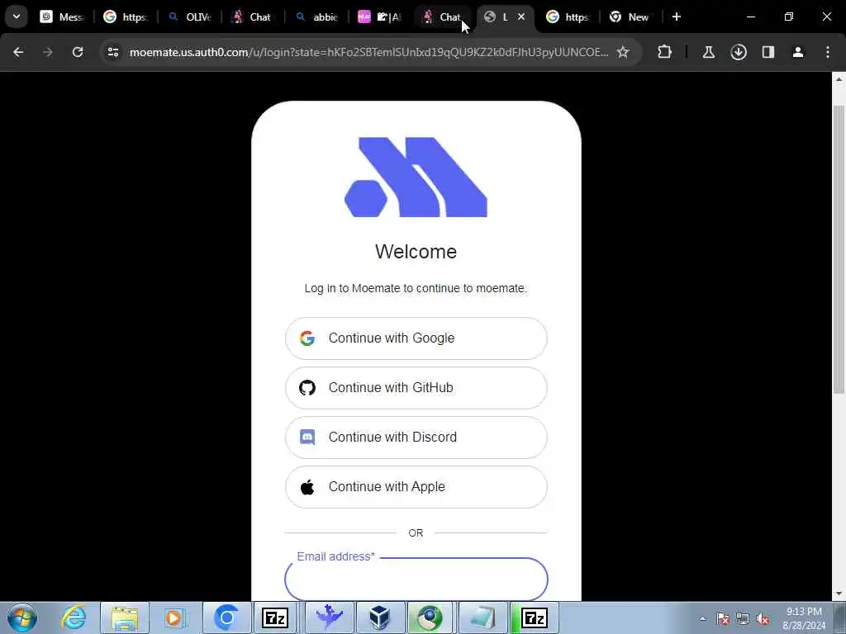This screenshot has width=846, height=634.
Task: Continue with GitHub sign-in
Action: tap(416, 388)
